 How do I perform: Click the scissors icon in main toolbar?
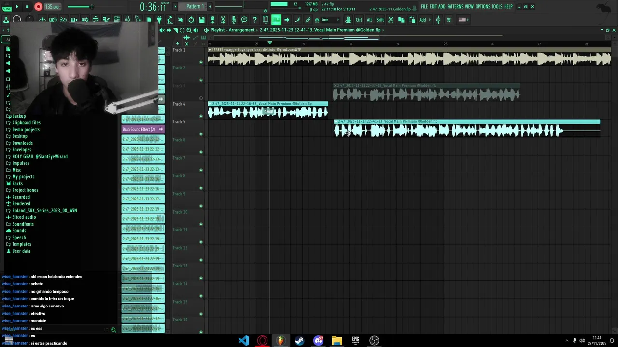(x=223, y=20)
